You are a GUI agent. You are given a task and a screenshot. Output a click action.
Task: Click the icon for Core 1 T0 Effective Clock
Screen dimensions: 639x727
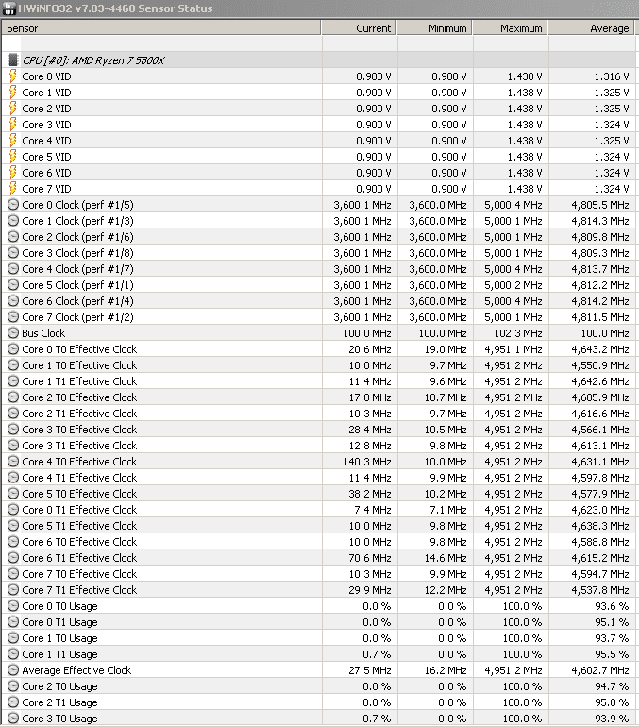tap(13, 365)
